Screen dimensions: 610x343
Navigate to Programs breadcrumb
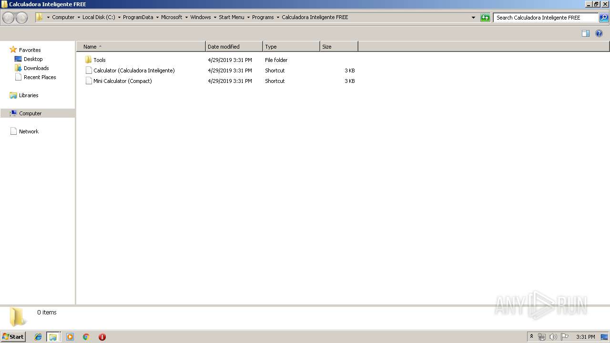(x=263, y=17)
